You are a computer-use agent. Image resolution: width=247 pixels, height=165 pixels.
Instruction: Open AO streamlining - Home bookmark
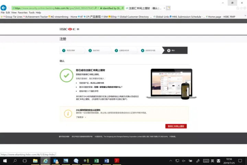(x=63, y=16)
